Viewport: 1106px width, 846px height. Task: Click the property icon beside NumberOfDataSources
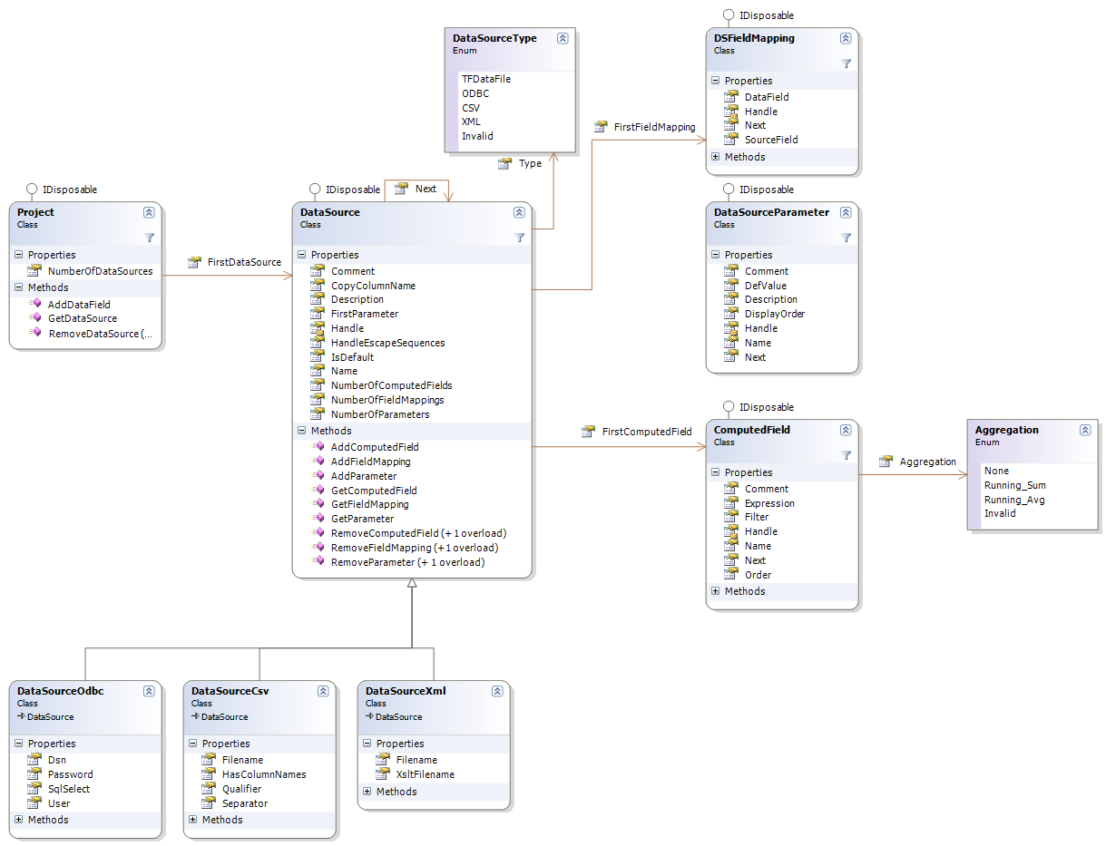tap(34, 270)
